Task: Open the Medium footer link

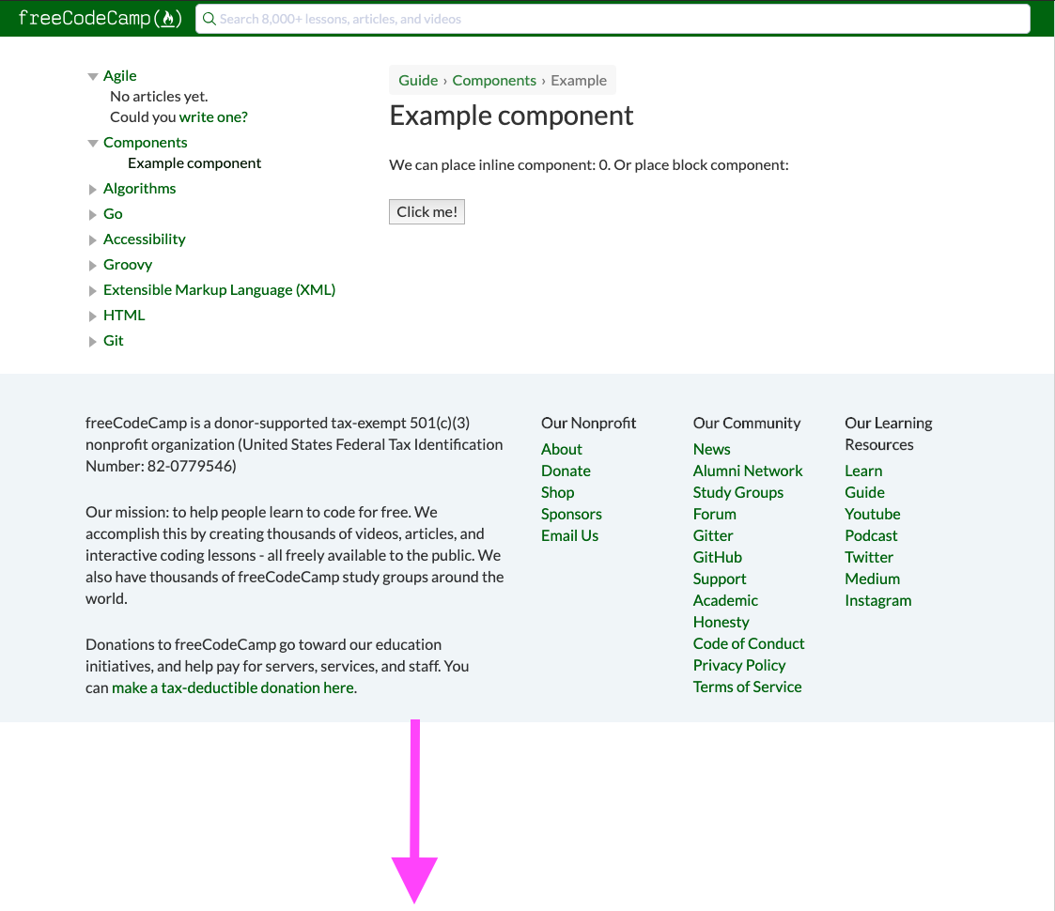Action: (872, 578)
